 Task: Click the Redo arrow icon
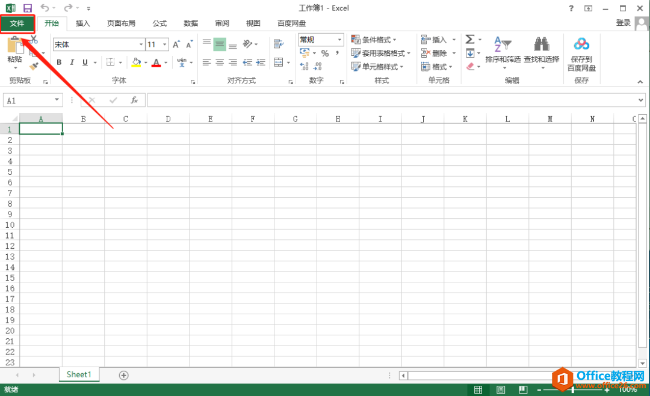[68, 8]
